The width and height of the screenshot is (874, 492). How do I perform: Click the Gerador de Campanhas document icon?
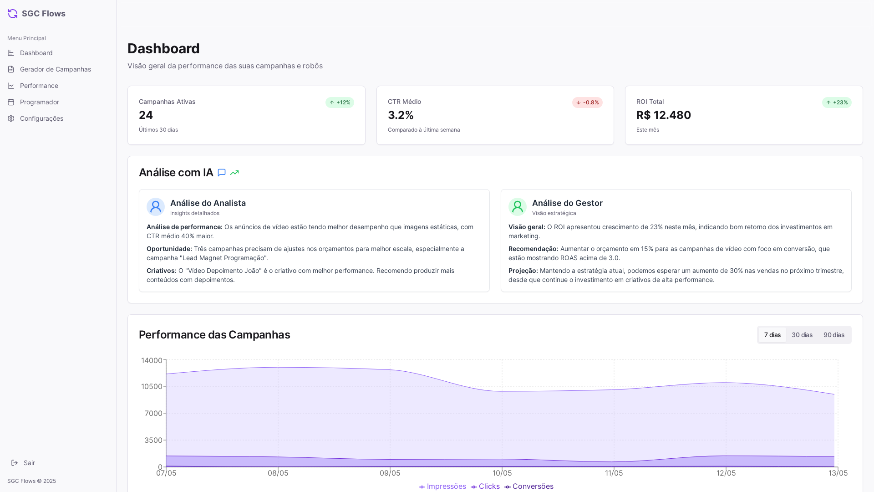[x=11, y=69]
